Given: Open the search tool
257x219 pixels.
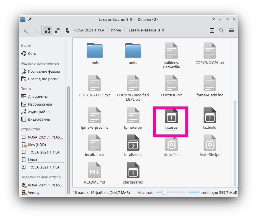Looking at the screenshot, I should [221, 30].
